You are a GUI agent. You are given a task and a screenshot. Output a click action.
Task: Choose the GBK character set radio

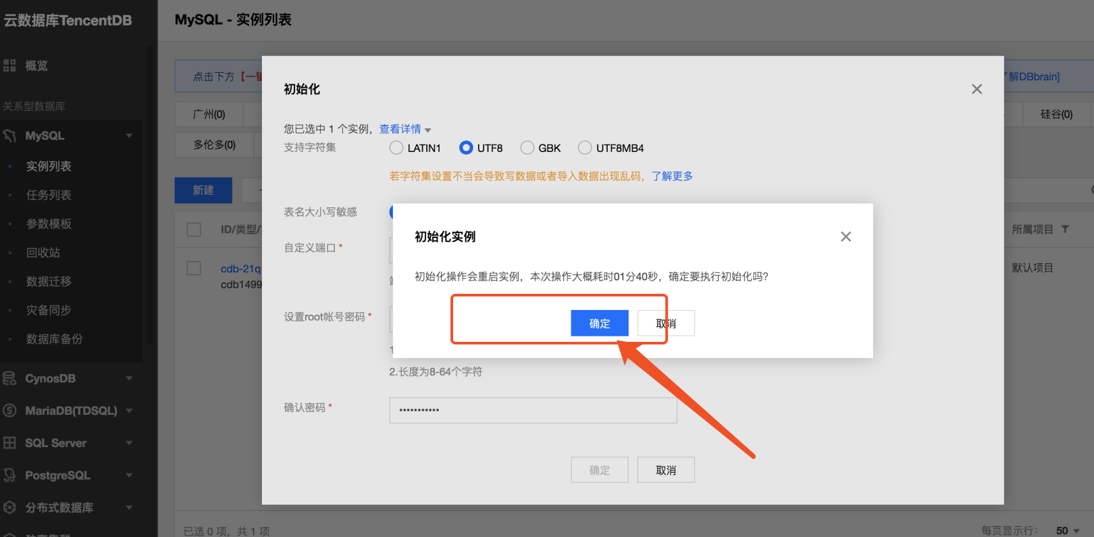pos(527,148)
